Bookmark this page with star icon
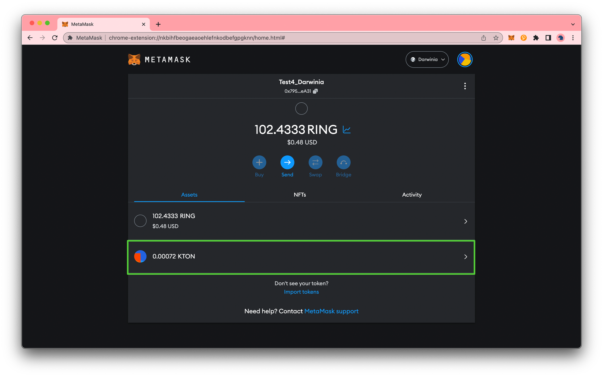 click(496, 38)
